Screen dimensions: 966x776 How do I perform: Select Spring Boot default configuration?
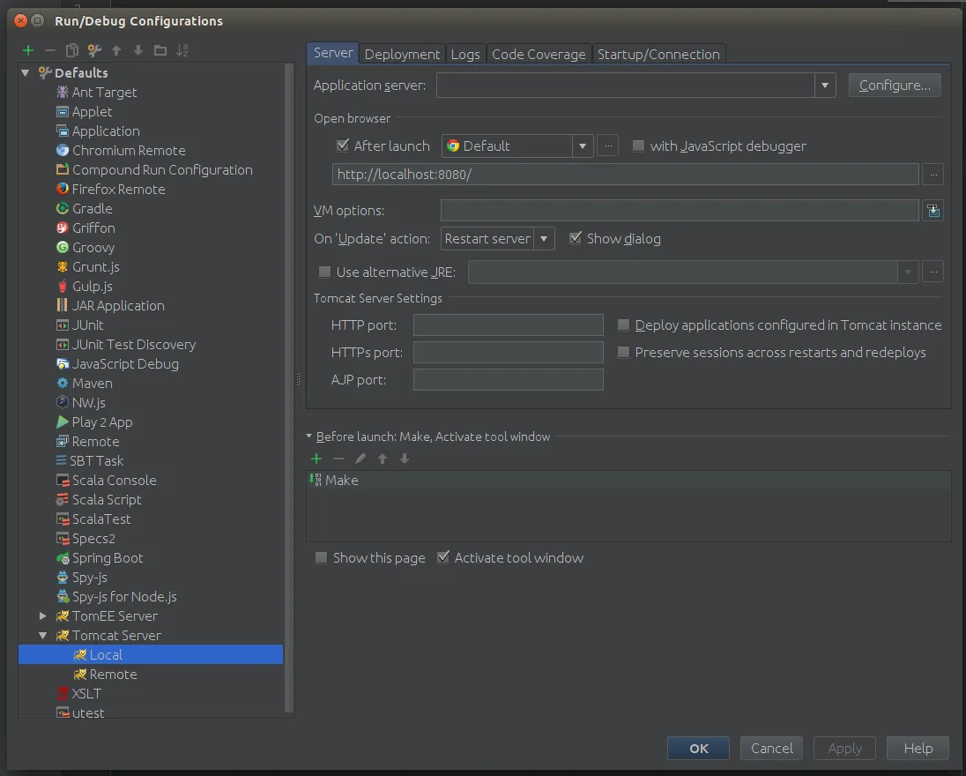tap(108, 558)
